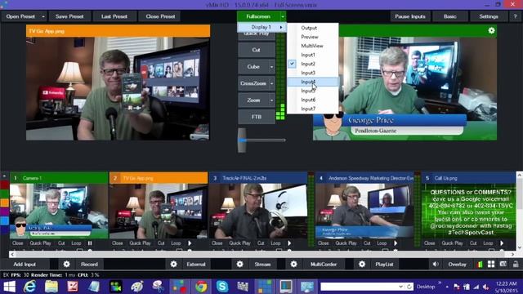
Task: Click the Add Input button
Action: tap(25, 265)
